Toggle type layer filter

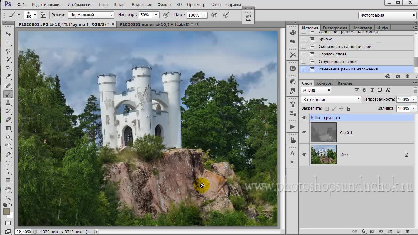[x=372, y=90]
